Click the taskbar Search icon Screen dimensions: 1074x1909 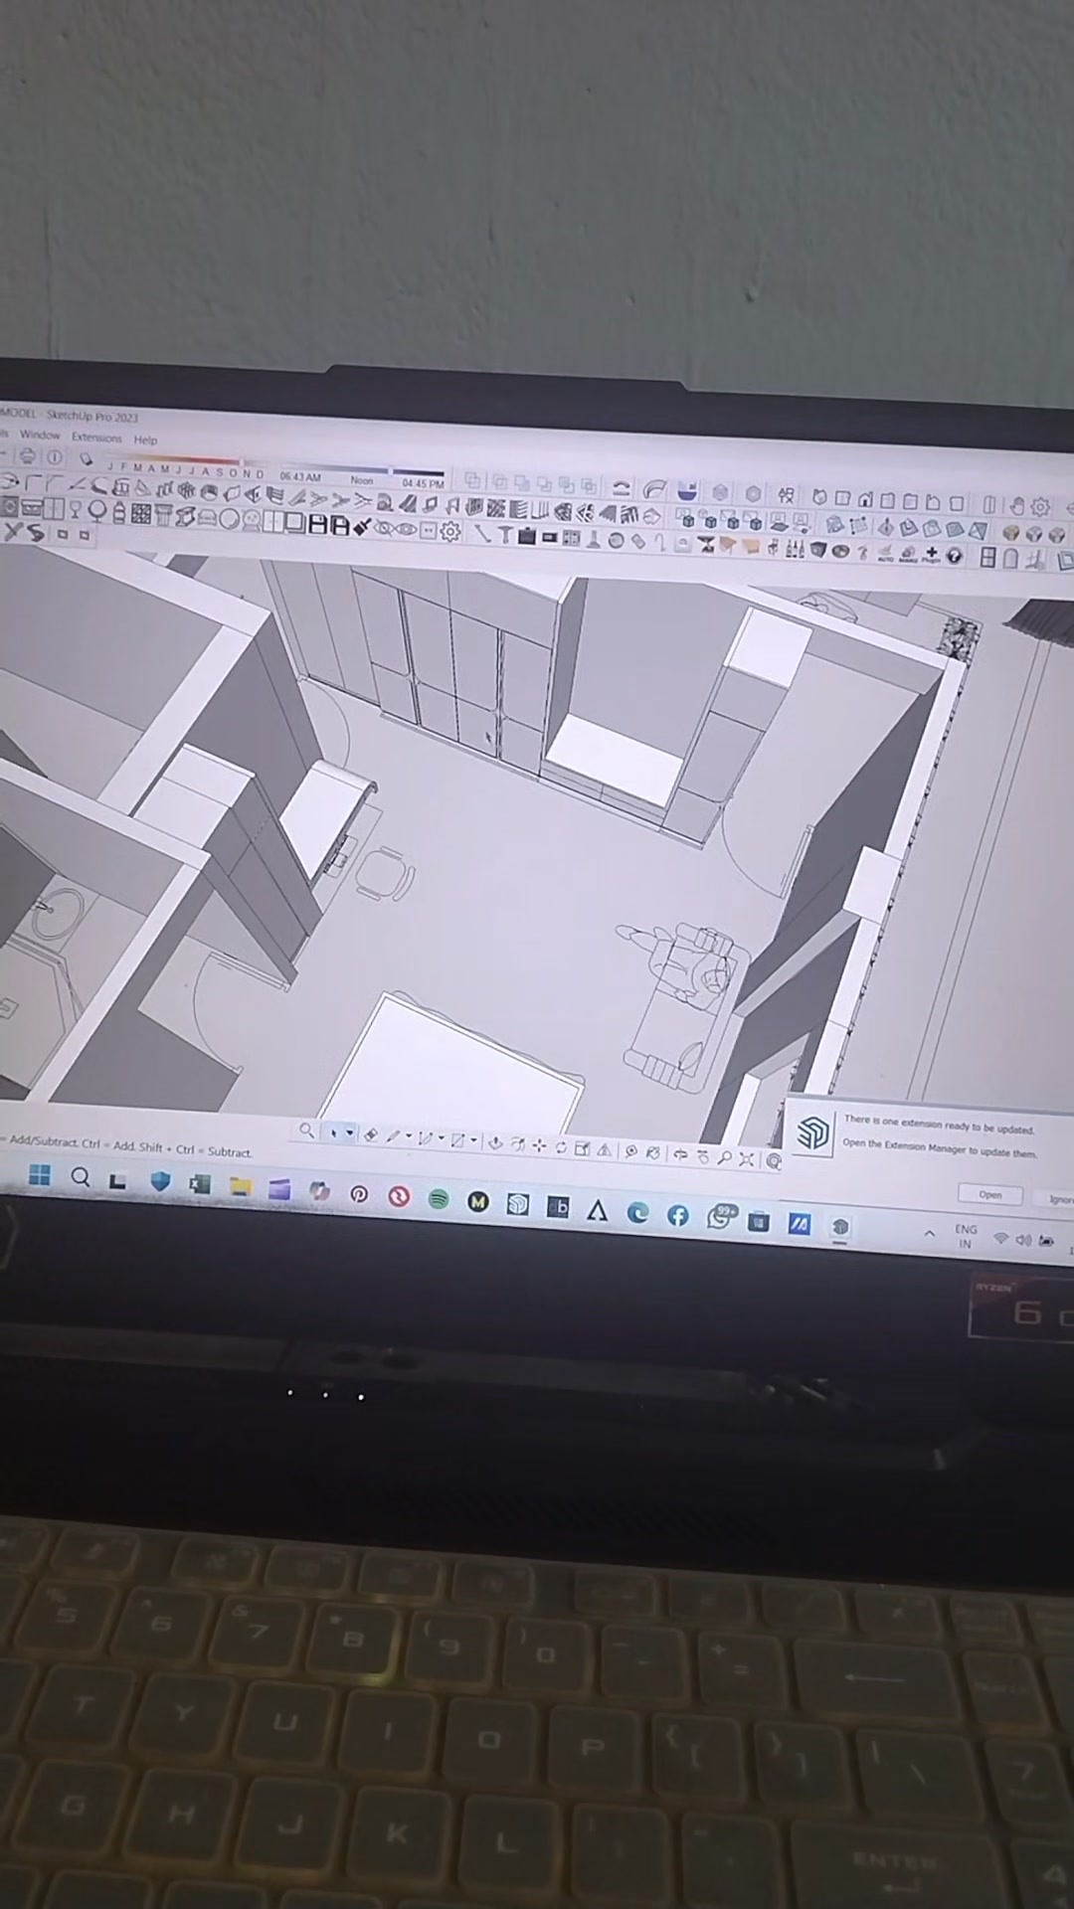81,1178
